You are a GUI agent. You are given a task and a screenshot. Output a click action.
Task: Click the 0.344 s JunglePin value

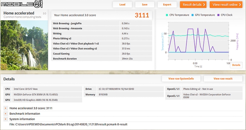[x=126, y=23]
